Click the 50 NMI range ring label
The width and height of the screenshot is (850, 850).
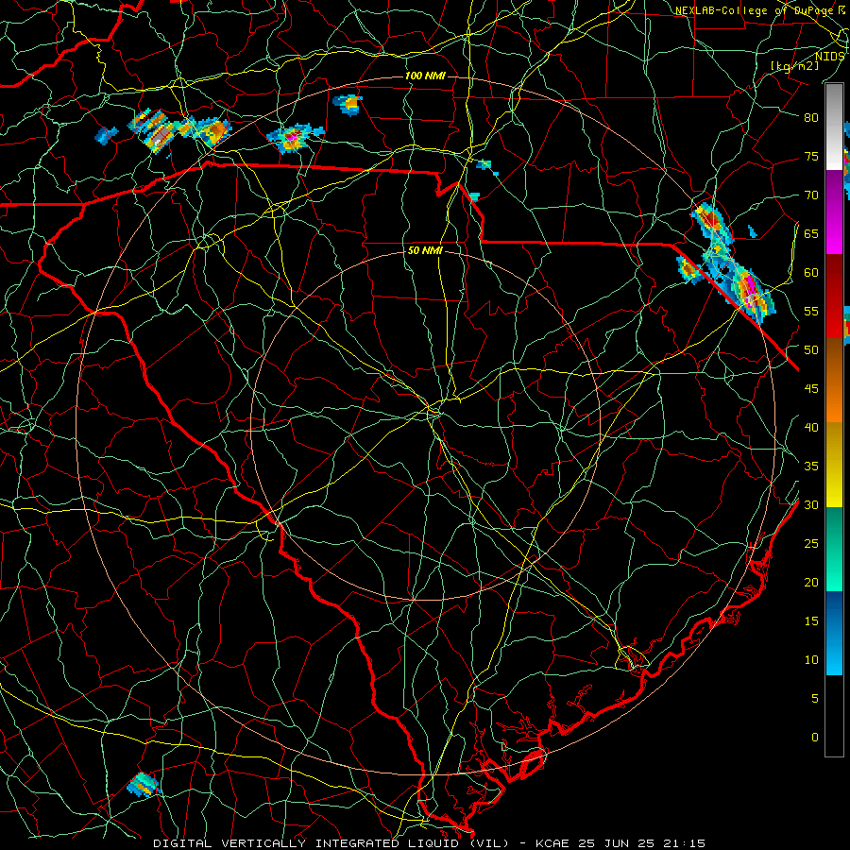[425, 250]
